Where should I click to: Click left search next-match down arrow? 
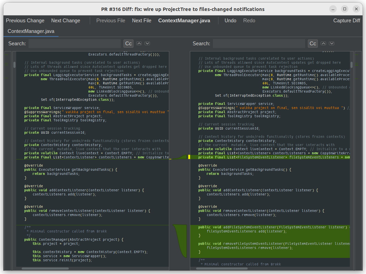147,44
